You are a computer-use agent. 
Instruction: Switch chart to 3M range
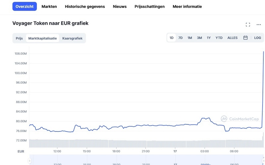(199, 38)
